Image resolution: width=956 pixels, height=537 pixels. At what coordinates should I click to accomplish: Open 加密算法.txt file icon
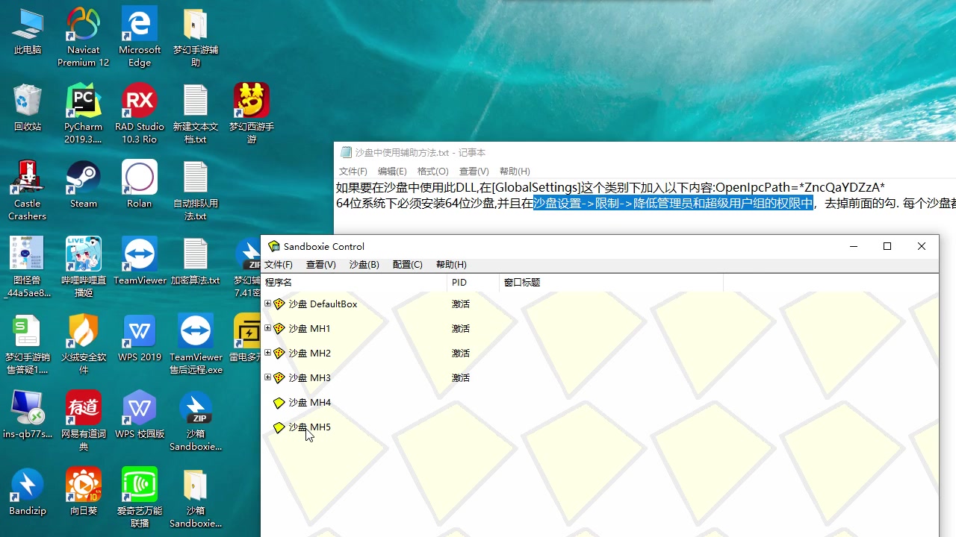pos(196,262)
